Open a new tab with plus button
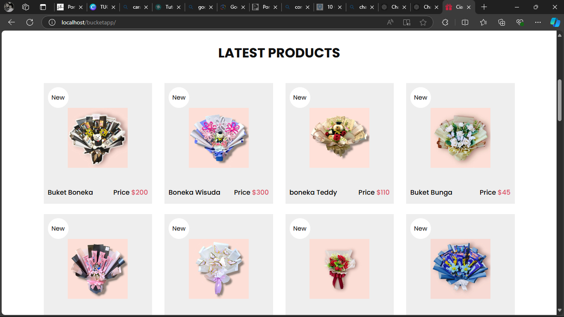The image size is (564, 317). point(484,7)
